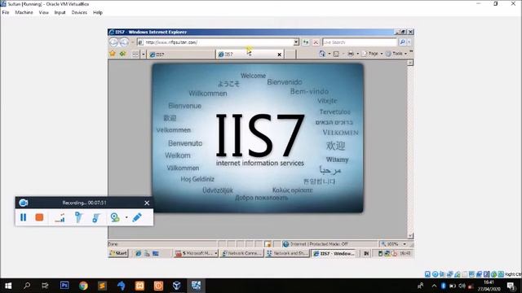The image size is (522, 293).
Task: Switch to Network and Sh... taskbar button
Action: [x=287, y=253]
